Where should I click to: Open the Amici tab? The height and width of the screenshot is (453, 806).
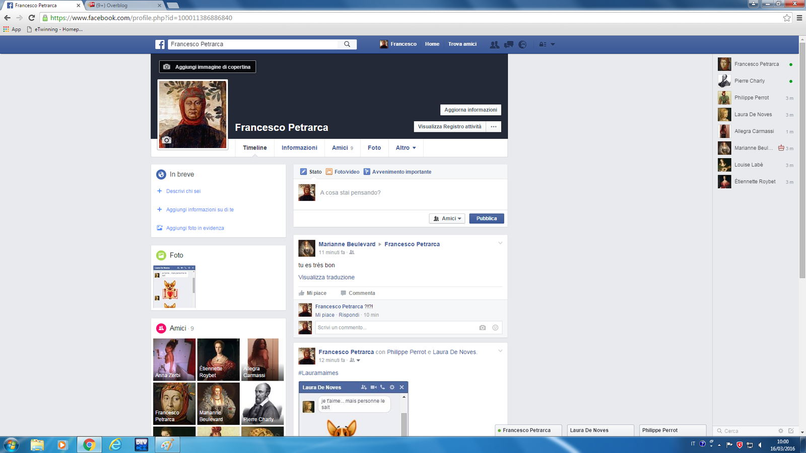(343, 148)
